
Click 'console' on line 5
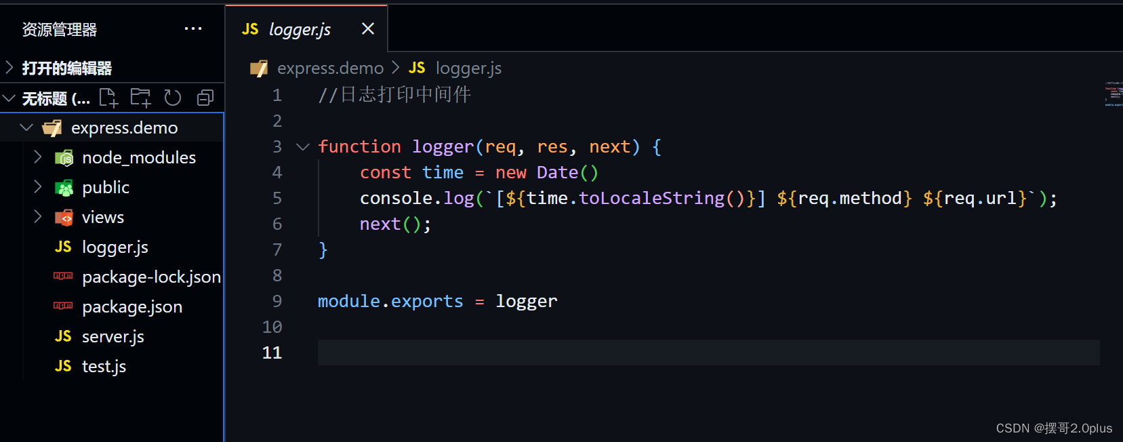(x=396, y=198)
